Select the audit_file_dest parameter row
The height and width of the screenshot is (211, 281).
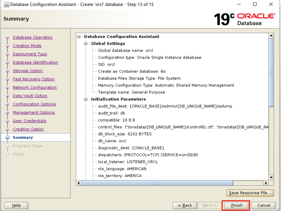165,106
